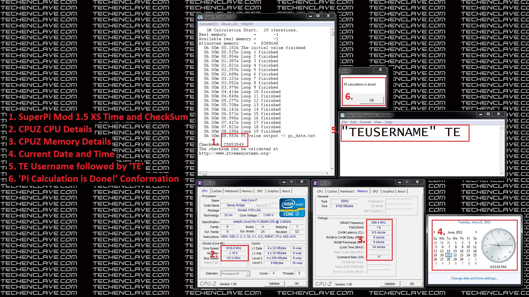Click June, 2011 calendar header
The image size is (529, 297).
pyautogui.click(x=455, y=232)
